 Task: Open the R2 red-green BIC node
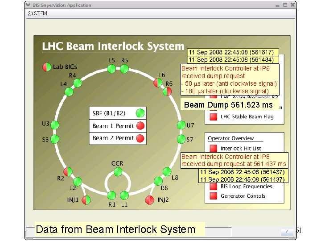[x=68, y=171]
